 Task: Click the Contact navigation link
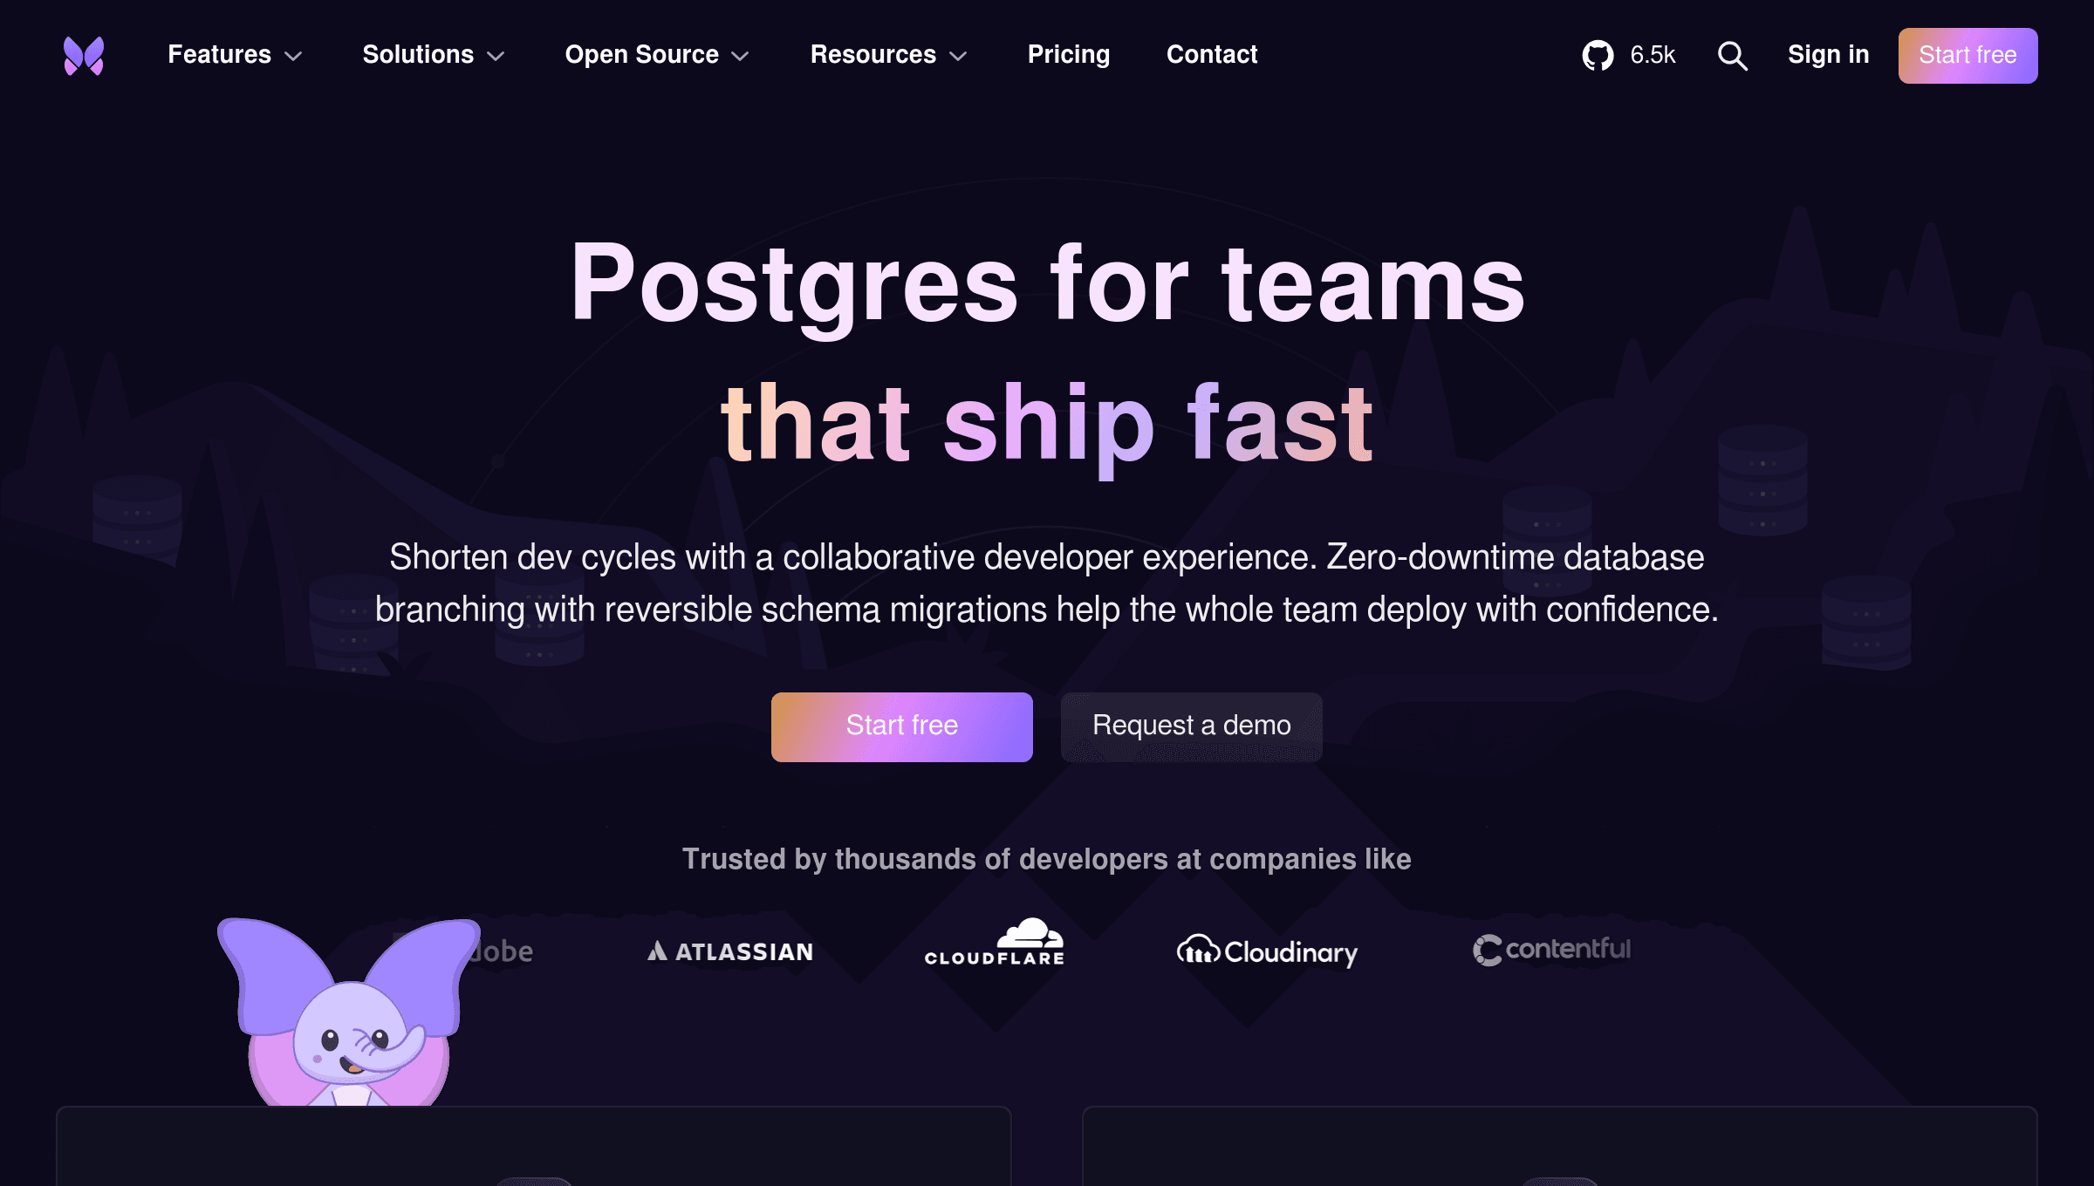(x=1213, y=55)
